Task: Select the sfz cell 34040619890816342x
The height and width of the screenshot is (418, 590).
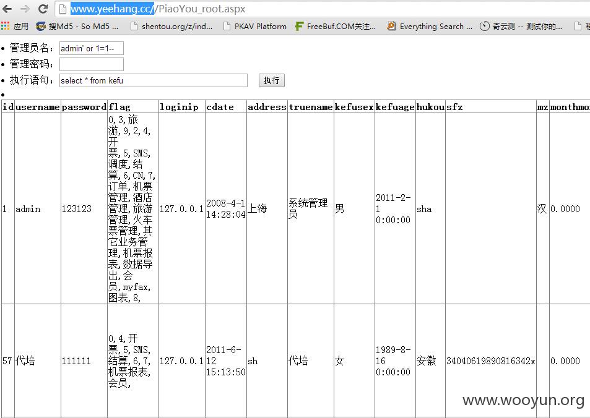Action: coord(492,361)
